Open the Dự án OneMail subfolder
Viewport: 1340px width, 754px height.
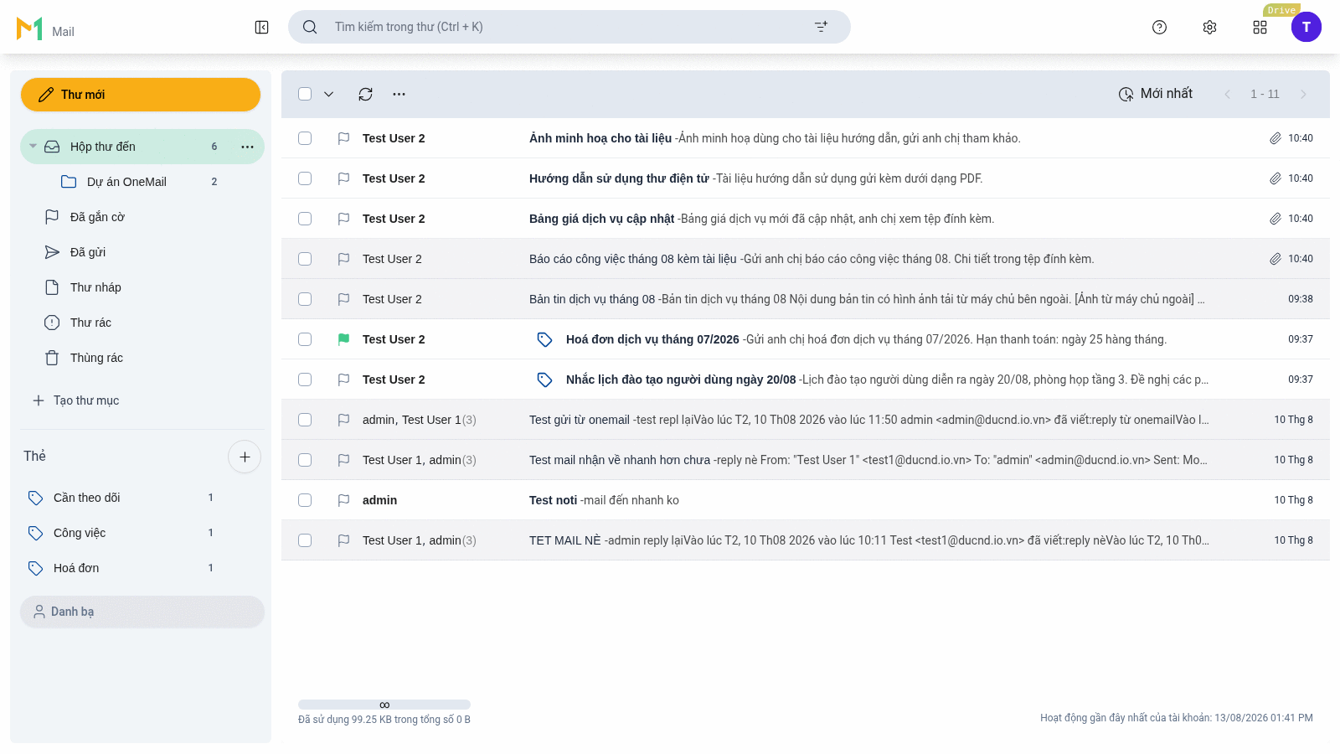(x=142, y=182)
